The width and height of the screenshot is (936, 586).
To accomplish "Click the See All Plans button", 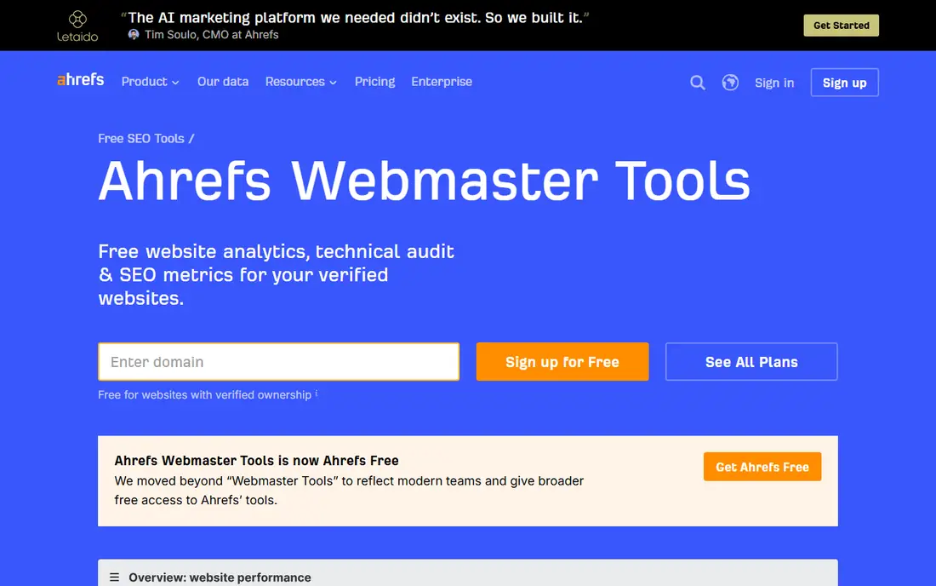I will [751, 361].
